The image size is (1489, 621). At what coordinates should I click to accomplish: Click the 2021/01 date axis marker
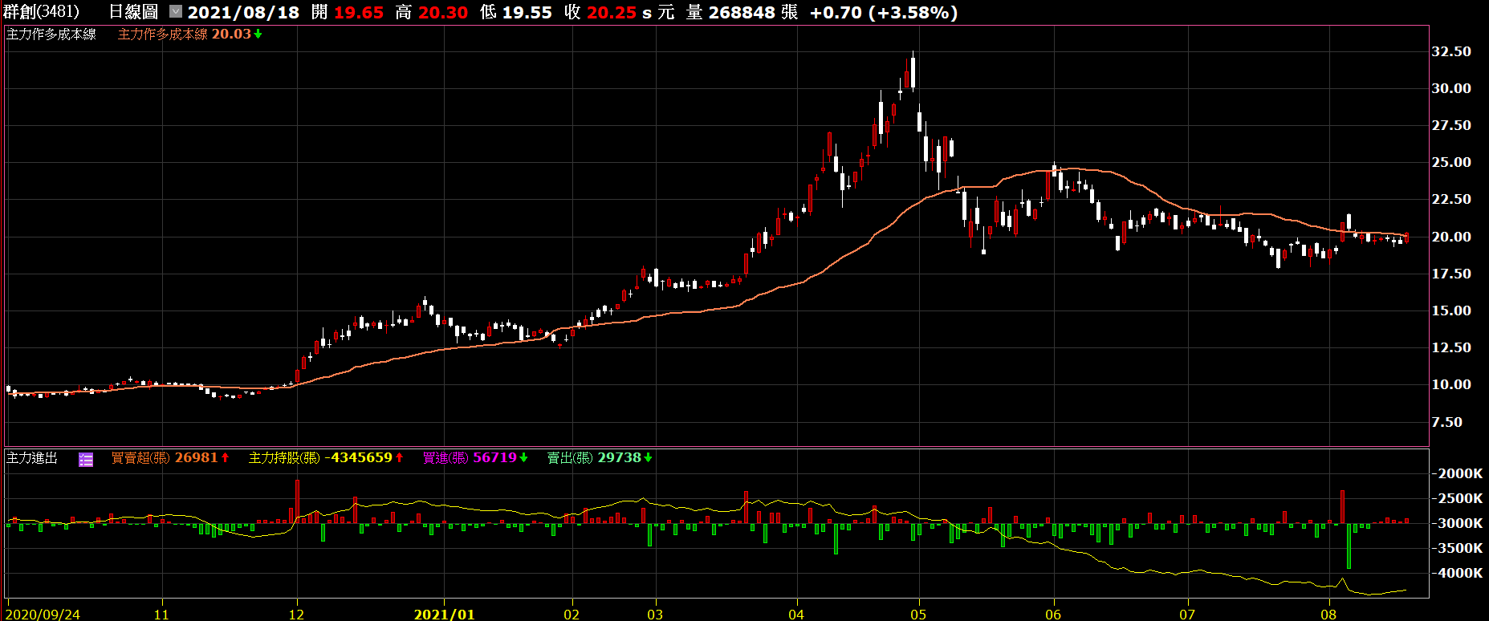tap(444, 614)
